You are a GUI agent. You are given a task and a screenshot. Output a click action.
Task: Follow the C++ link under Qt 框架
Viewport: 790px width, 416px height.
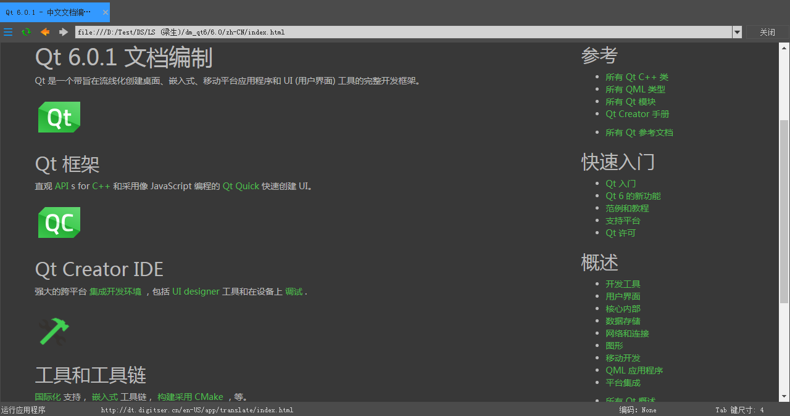[101, 186]
